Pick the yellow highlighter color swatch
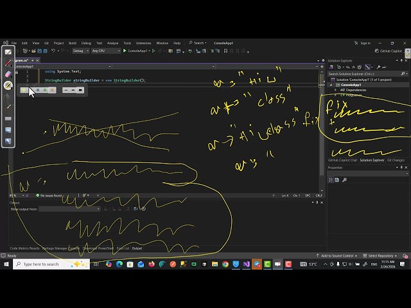 24,90
